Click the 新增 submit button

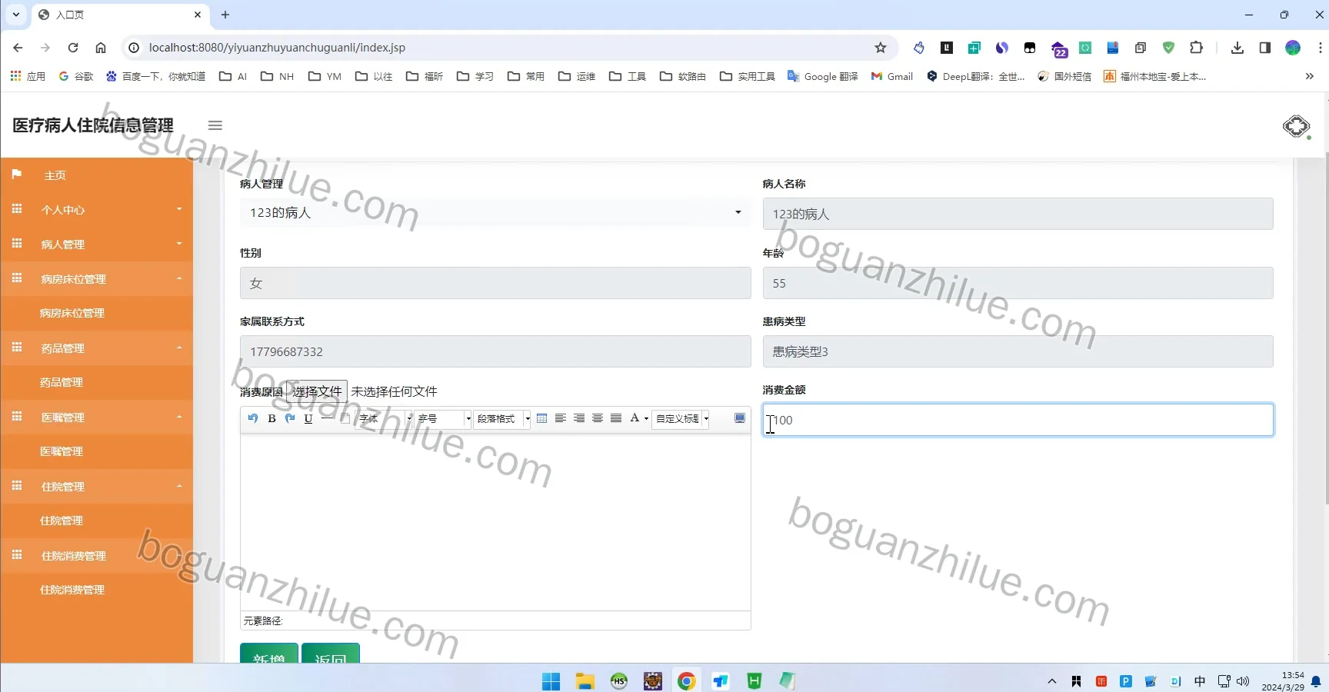tap(269, 654)
